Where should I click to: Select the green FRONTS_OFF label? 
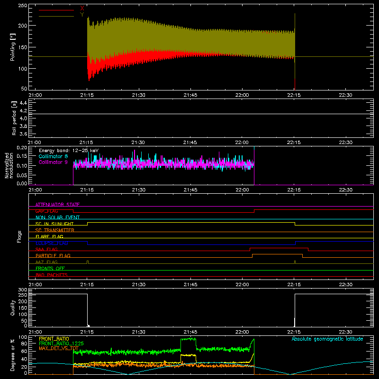(50, 268)
